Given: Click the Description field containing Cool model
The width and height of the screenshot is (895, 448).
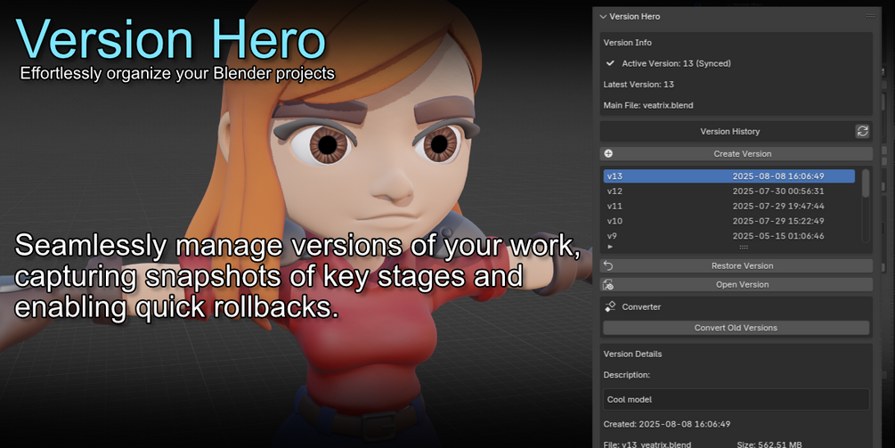Looking at the screenshot, I should (x=736, y=400).
